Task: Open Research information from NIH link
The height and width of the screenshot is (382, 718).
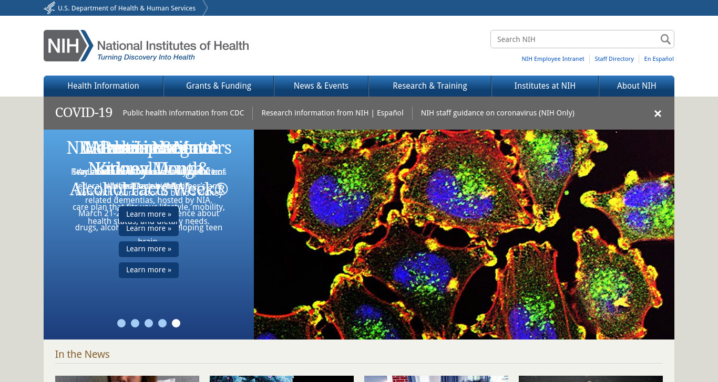Action: pos(315,113)
